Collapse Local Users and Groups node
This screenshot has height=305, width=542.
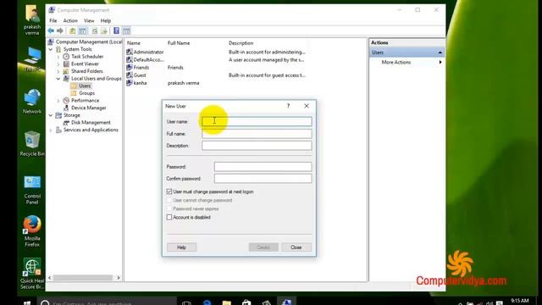tap(58, 79)
